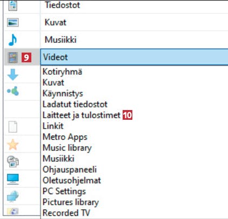Select Ladatut tiedostot entry
228x219 pixels.
coord(75,104)
